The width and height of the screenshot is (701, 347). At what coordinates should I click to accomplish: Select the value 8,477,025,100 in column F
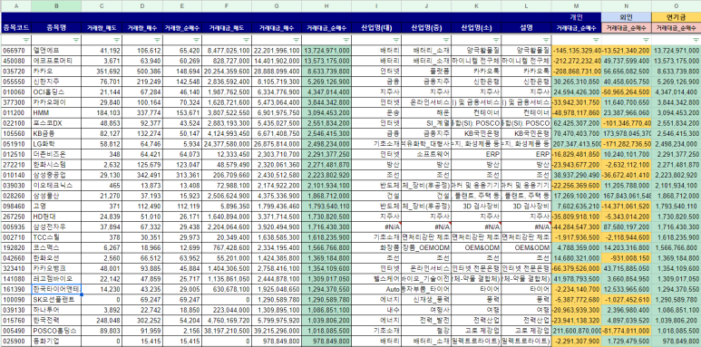226,50
